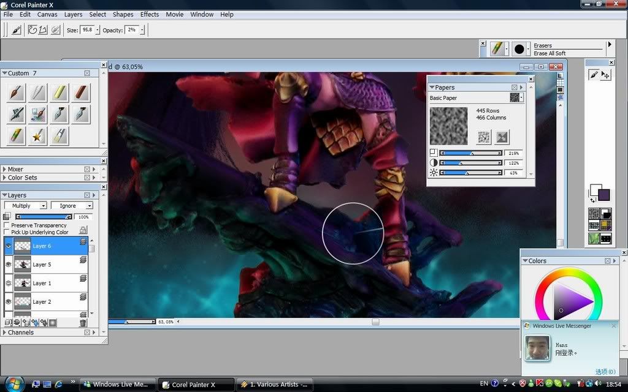
Task: Open the Layers menu
Action: [74, 15]
